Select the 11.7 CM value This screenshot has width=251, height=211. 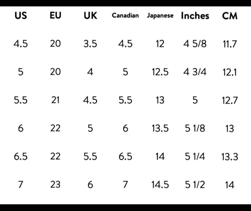(230, 44)
